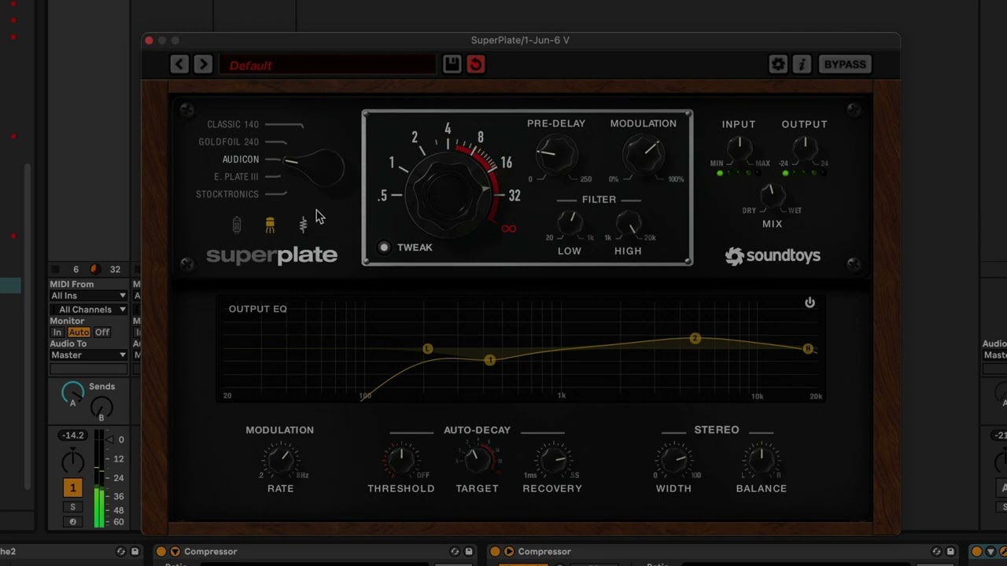Screen dimensions: 1007x566
Task: Click second Compressor hot-swap preset icon
Action: [936, 552]
